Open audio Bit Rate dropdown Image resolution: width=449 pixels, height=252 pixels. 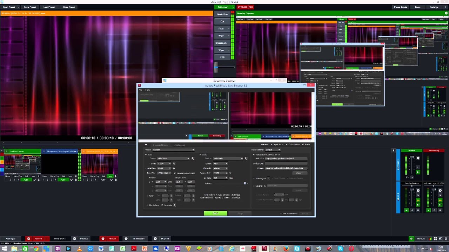click(x=220, y=178)
